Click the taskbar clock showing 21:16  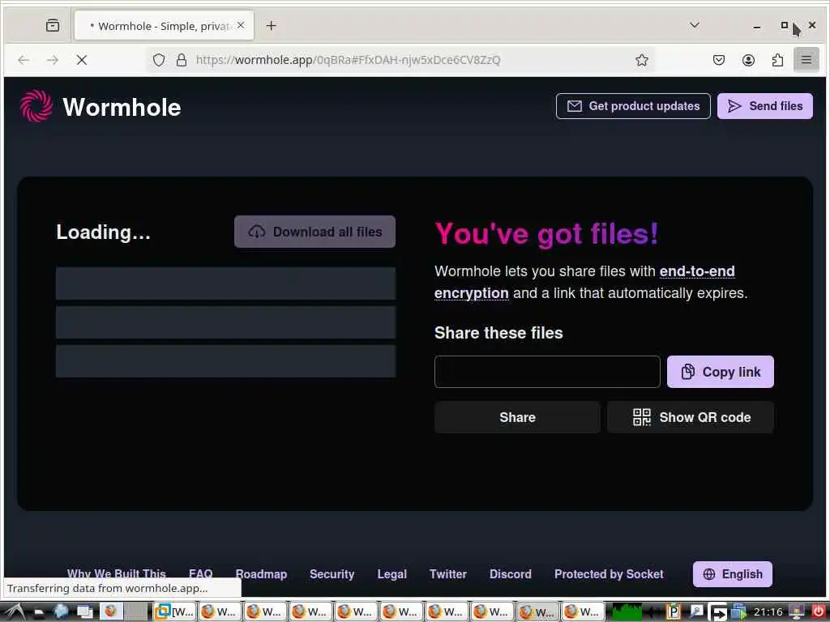pos(768,612)
